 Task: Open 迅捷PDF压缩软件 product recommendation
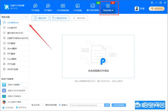pos(15,96)
